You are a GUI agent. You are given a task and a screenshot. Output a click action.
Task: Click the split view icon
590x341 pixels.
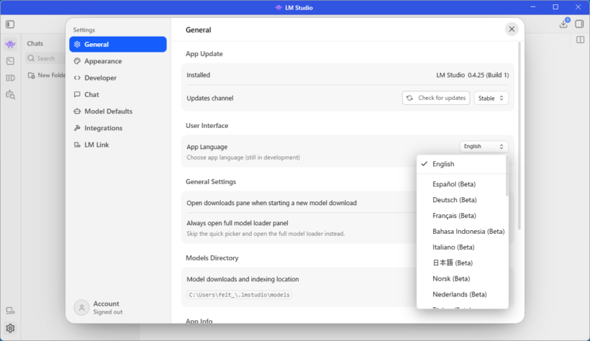tap(580, 40)
